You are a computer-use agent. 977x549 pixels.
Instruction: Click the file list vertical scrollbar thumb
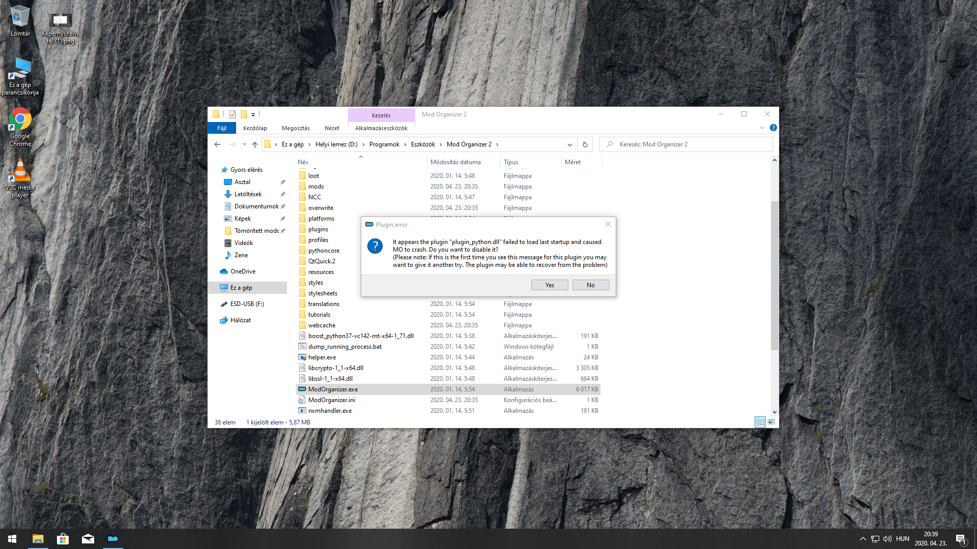coord(774,276)
